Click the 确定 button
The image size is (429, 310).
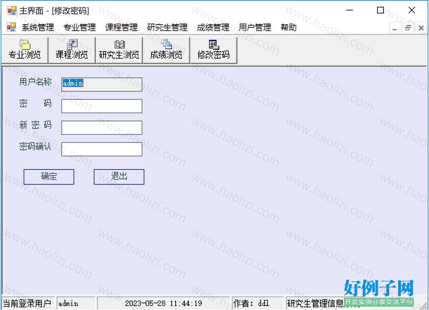49,177
